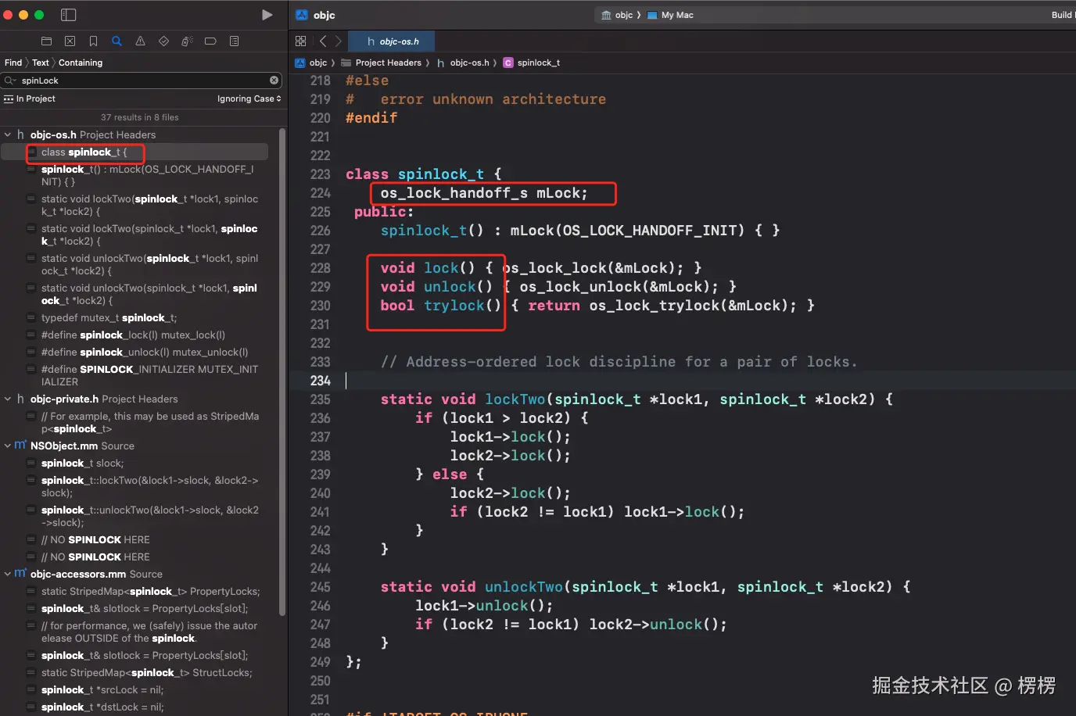Click the search results list scrollbar
1076x716 pixels.
click(283, 371)
